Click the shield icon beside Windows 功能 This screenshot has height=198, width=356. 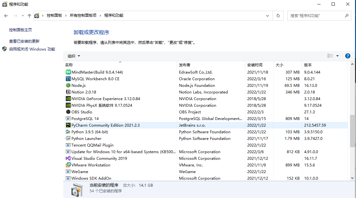4,49
